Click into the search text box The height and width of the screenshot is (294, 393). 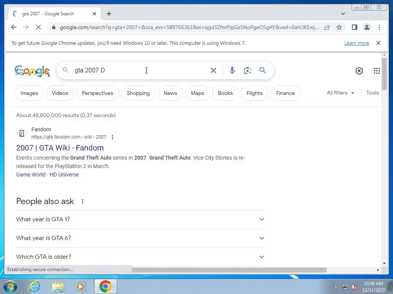coord(140,70)
